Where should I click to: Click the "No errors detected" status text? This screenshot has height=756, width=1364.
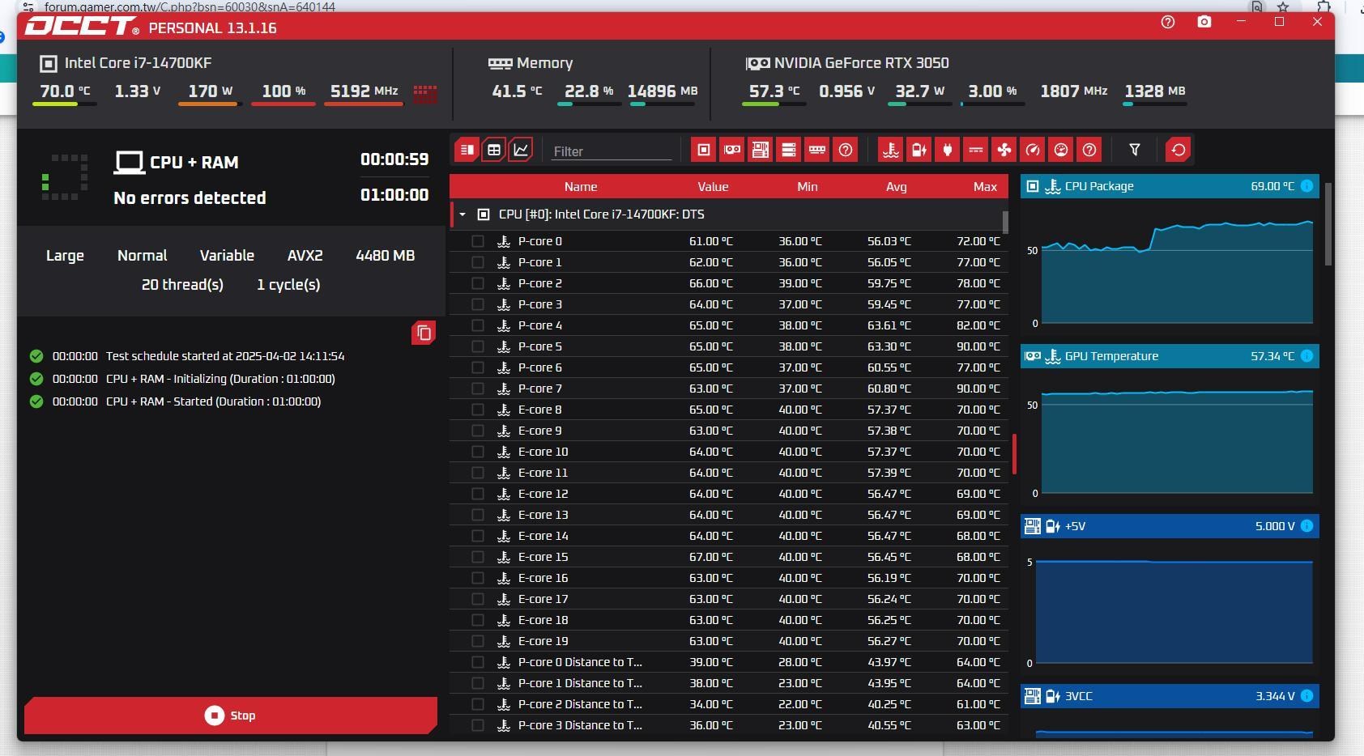(190, 198)
